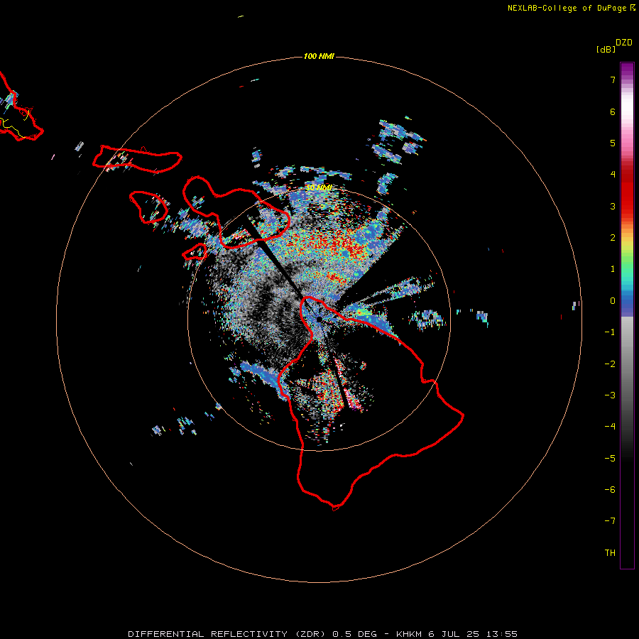
Task: Click the KHKM 6 JUL 25 13:55 timestamp
Action: pyautogui.click(x=457, y=634)
